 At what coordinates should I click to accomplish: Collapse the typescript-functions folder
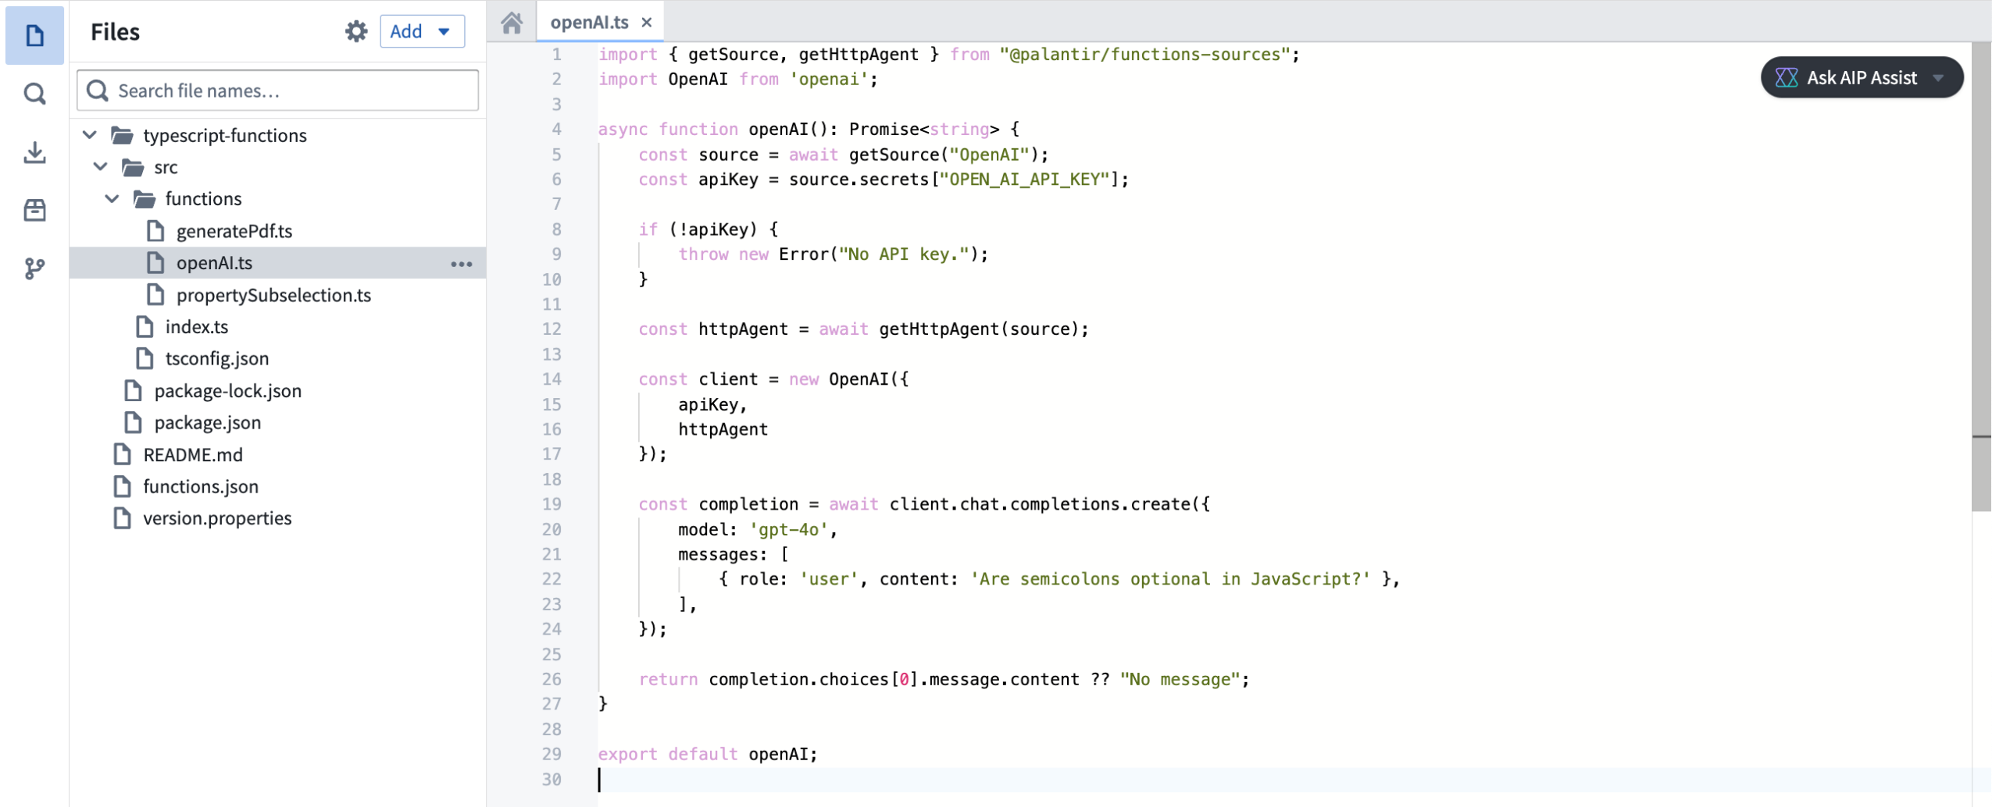(90, 134)
